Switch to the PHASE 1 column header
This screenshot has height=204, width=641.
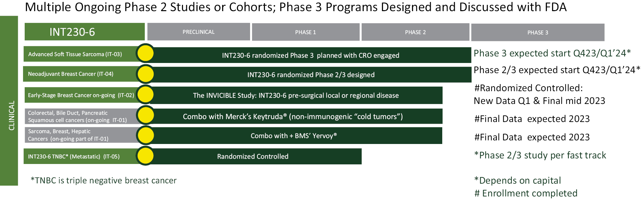point(305,32)
